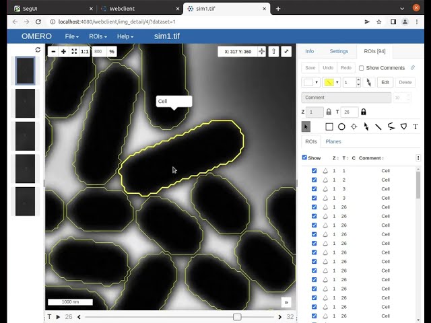The height and width of the screenshot is (323, 431).
Task: Zoom out with the minus button
Action: 53,51
